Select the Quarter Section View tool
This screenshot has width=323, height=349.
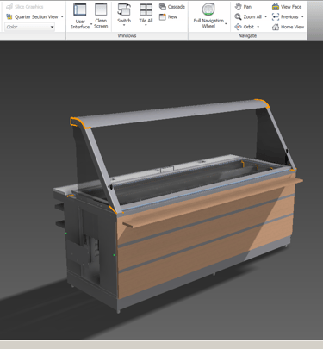pos(33,17)
